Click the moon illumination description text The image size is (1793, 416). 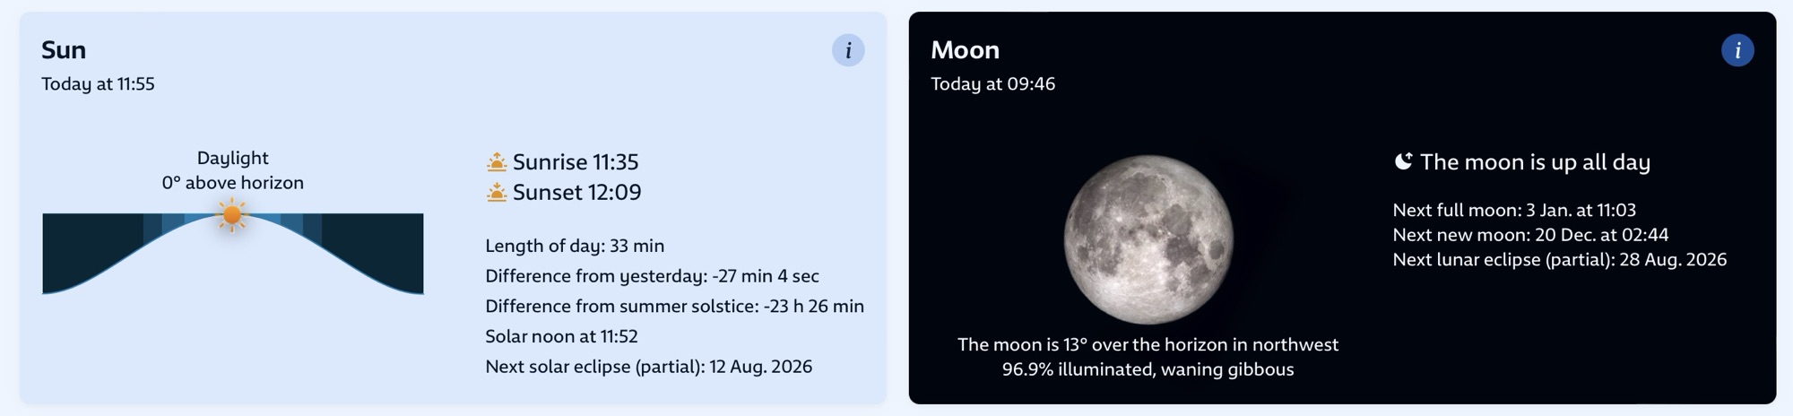click(x=1148, y=369)
